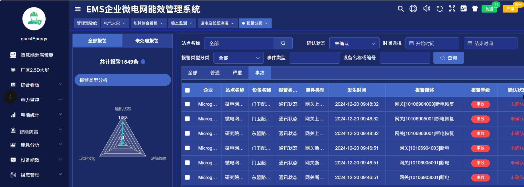Refresh page using circular arrows icon
524x187 pixels.
click(x=440, y=9)
